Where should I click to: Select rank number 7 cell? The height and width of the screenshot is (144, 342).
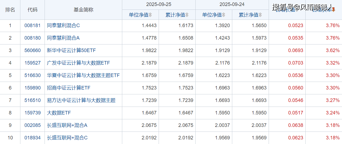pyautogui.click(x=10, y=100)
